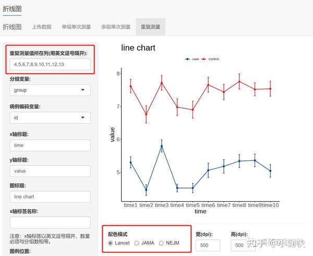The image size is (313, 256).
Task: Click the group dropdown arrow
Action: [x=82, y=90]
